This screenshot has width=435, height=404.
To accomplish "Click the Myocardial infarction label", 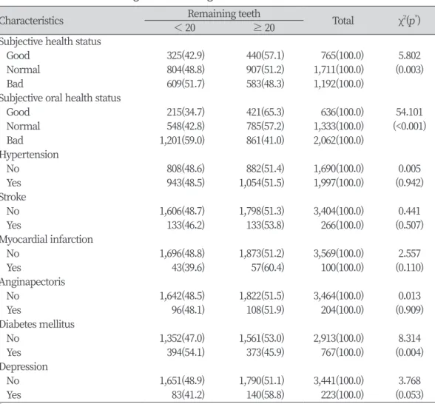I will pyautogui.click(x=47, y=240).
